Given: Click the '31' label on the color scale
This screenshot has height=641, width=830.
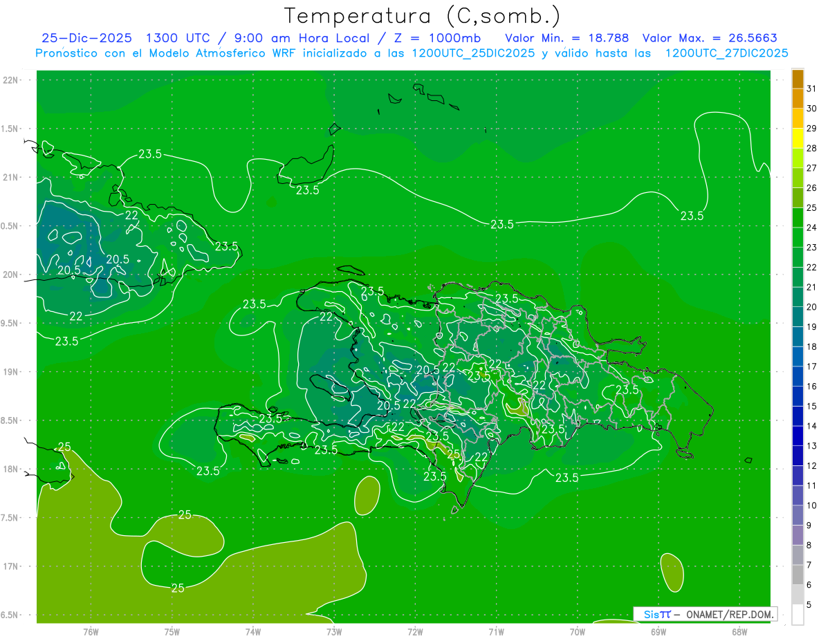Looking at the screenshot, I should 812,89.
